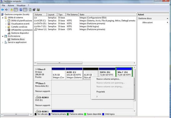Expand the Cartelle condivise node

[x=6, y=27]
